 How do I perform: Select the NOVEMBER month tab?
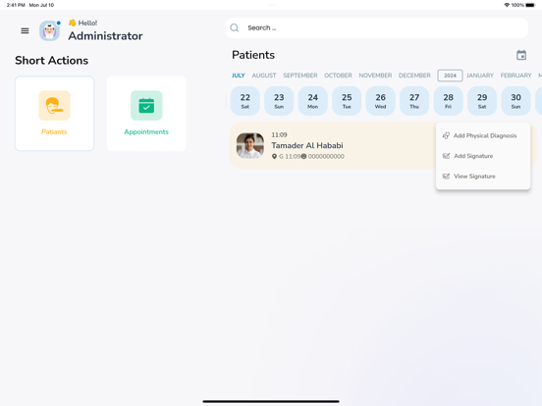point(375,76)
